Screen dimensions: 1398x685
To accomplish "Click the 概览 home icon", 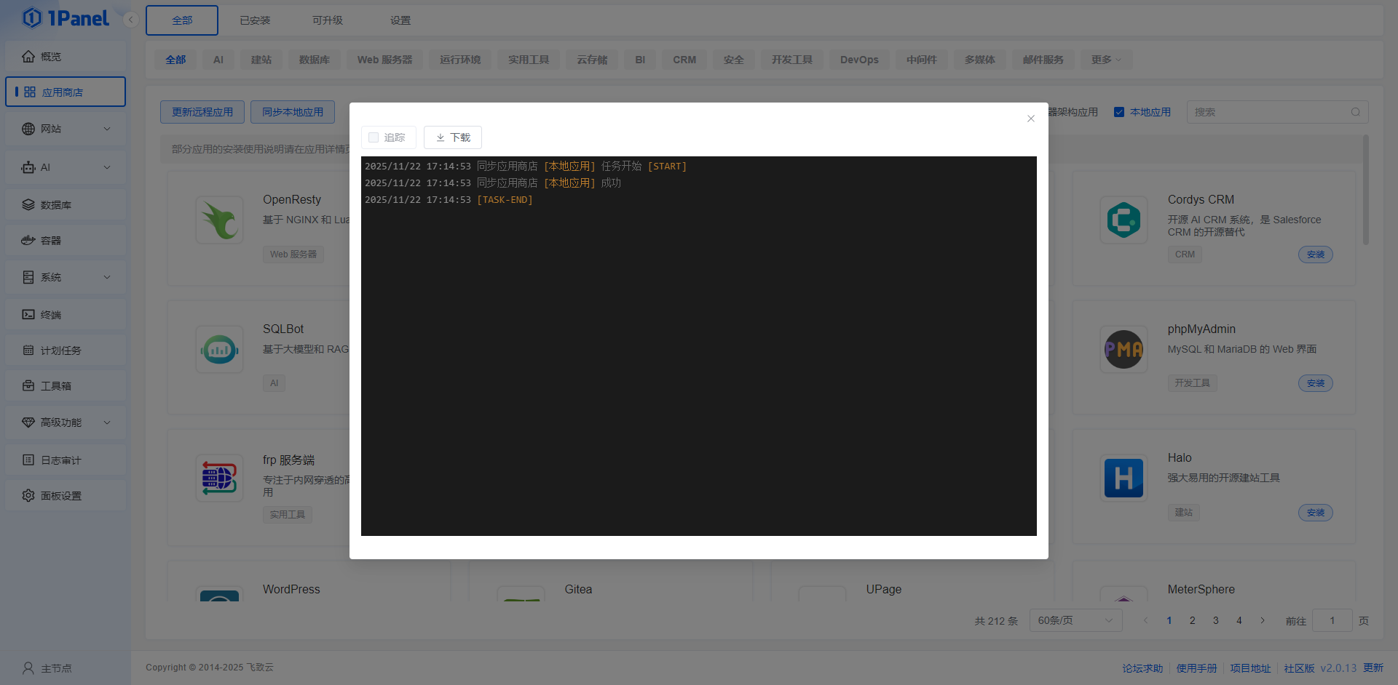I will 28,57.
